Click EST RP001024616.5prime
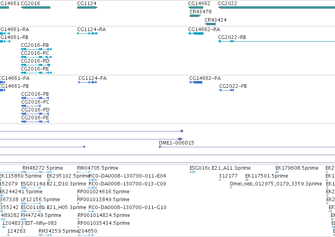This screenshot has height=237, width=335. [x=104, y=192]
